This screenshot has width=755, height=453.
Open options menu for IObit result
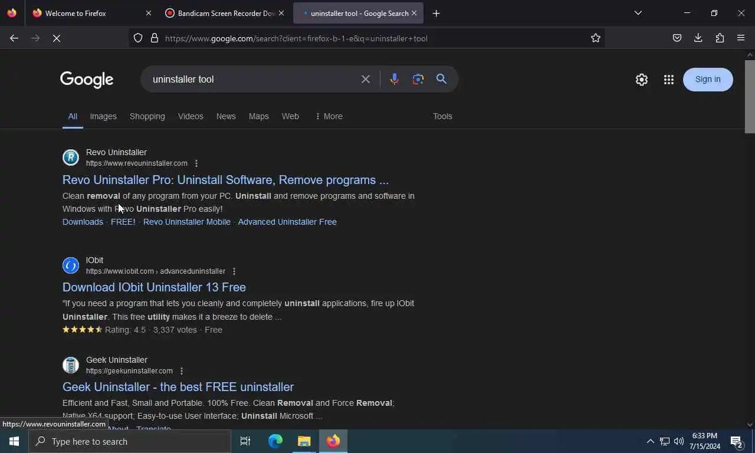click(x=234, y=271)
